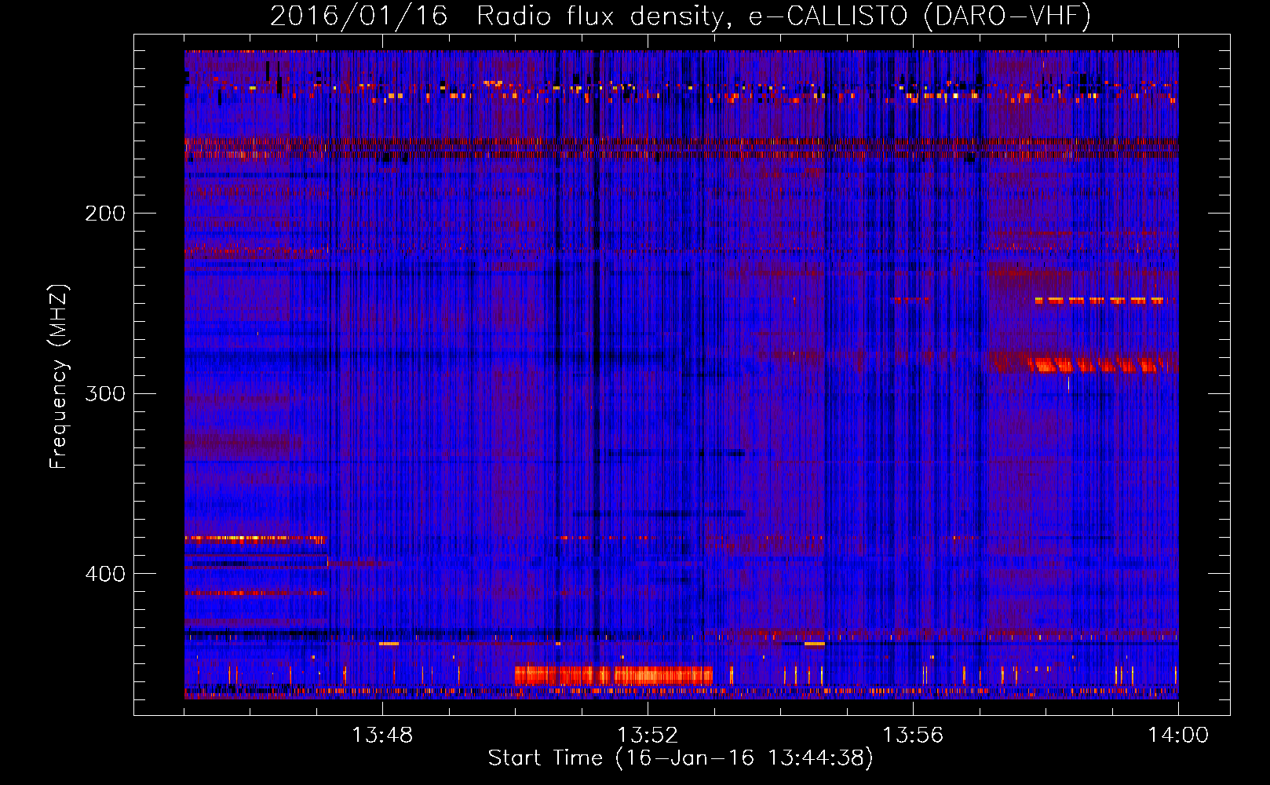Image resolution: width=1270 pixels, height=785 pixels.
Task: Click the 13:56 time tick label
Action: point(913,736)
